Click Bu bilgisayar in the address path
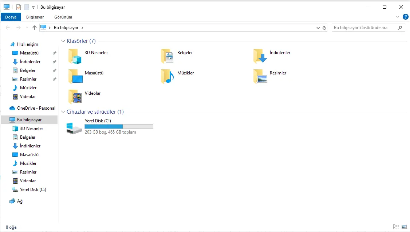 [x=66, y=28]
